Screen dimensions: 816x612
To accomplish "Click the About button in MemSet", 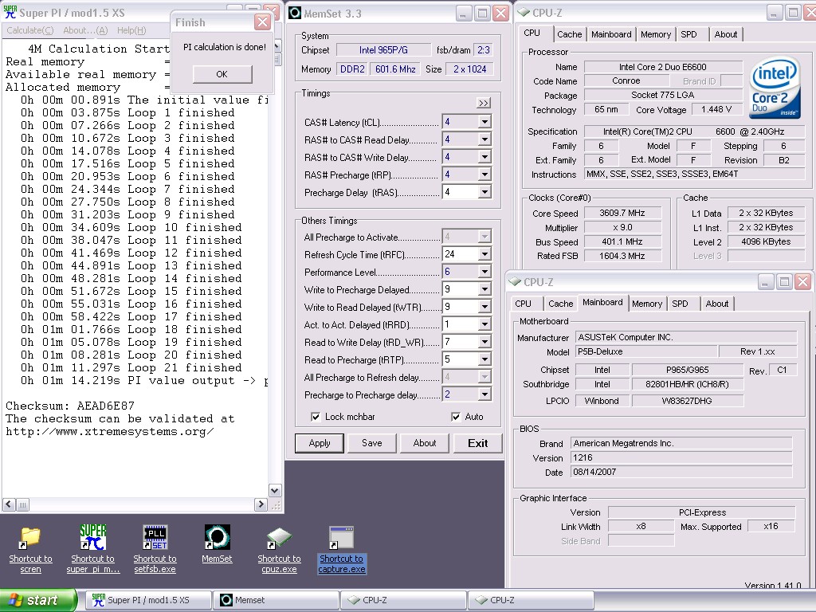I will 425,443.
